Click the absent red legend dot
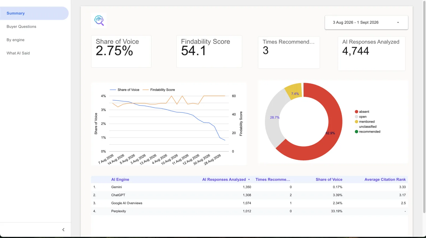This screenshot has height=238, width=426. point(357,112)
